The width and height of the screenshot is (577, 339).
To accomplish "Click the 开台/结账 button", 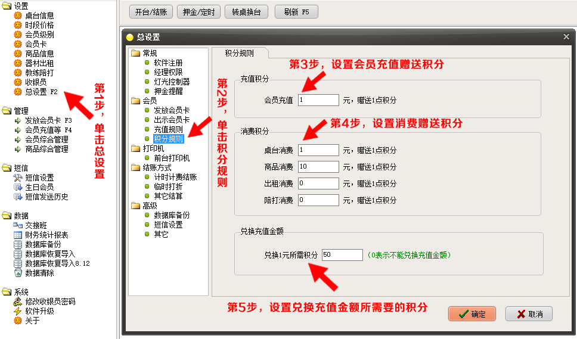I will (151, 12).
